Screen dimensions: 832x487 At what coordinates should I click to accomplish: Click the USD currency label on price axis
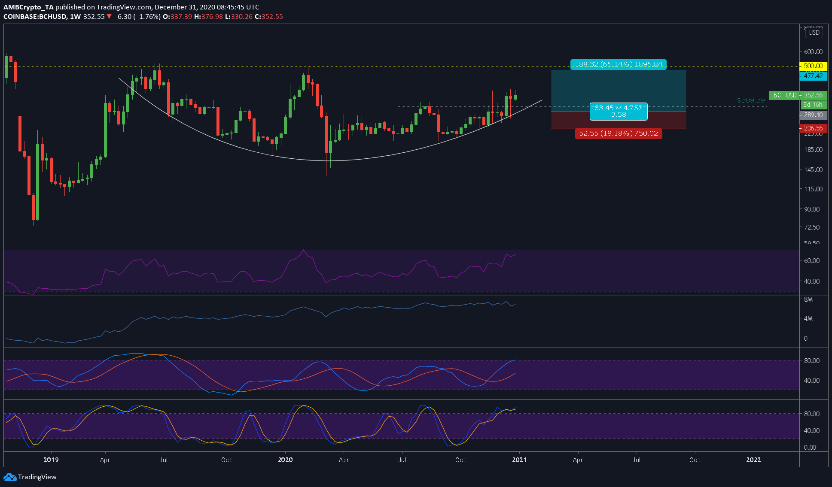pos(814,33)
